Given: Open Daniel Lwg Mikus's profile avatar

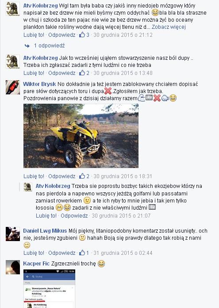Looking at the screenshot, I should pos(13,234).
